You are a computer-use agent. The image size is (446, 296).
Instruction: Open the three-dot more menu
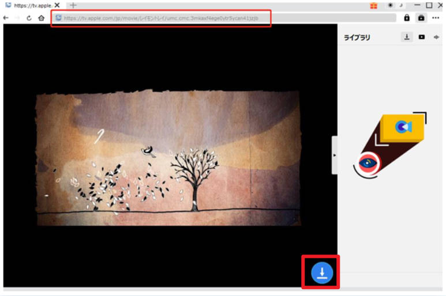pos(436,18)
